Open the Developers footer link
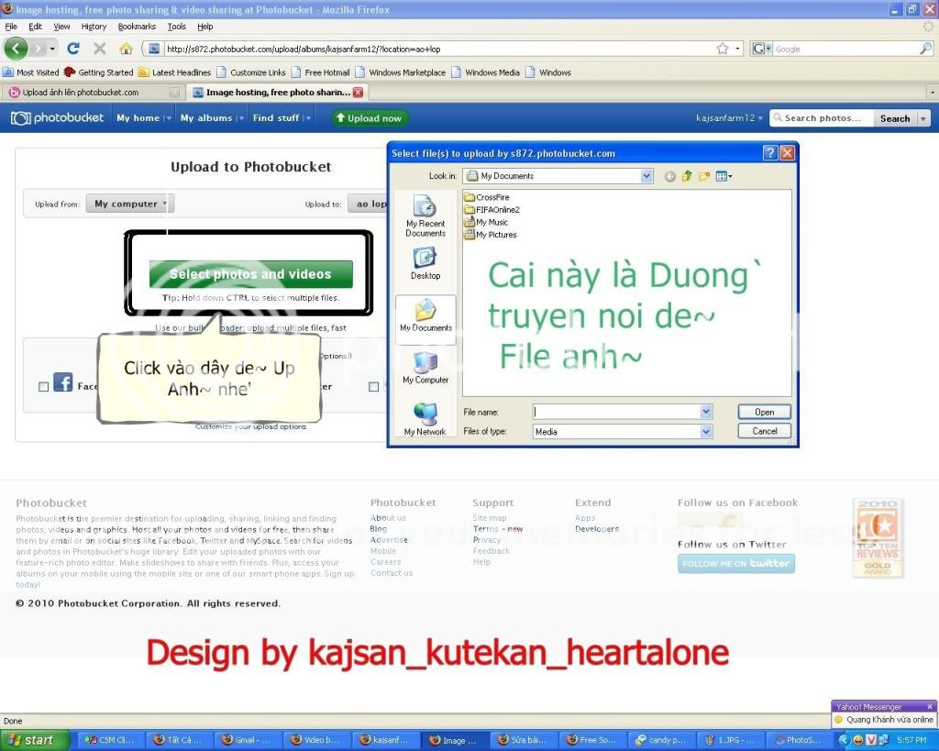This screenshot has height=751, width=939. tap(597, 529)
